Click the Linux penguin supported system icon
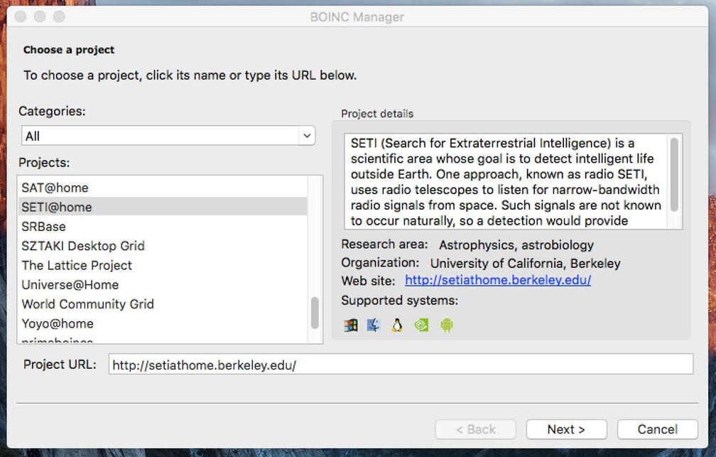The image size is (716, 457). (397, 325)
